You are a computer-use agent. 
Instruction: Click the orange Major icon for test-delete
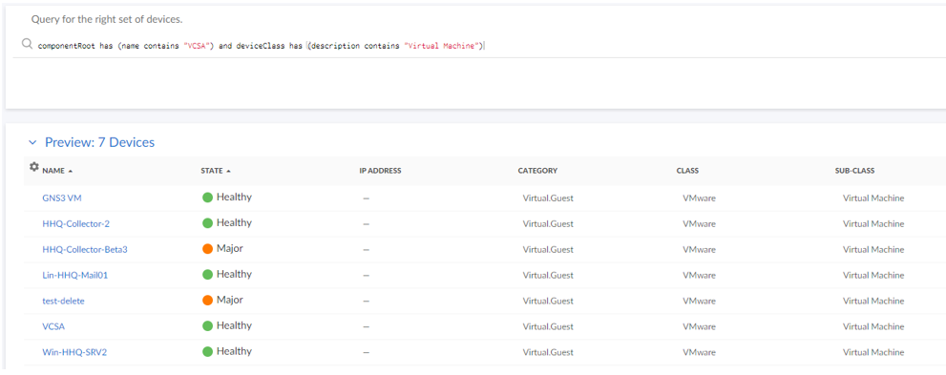[207, 301]
